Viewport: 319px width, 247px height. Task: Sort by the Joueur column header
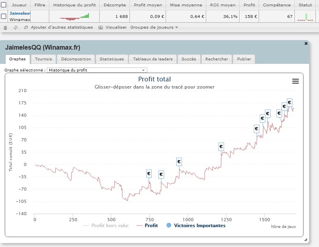pos(19,5)
